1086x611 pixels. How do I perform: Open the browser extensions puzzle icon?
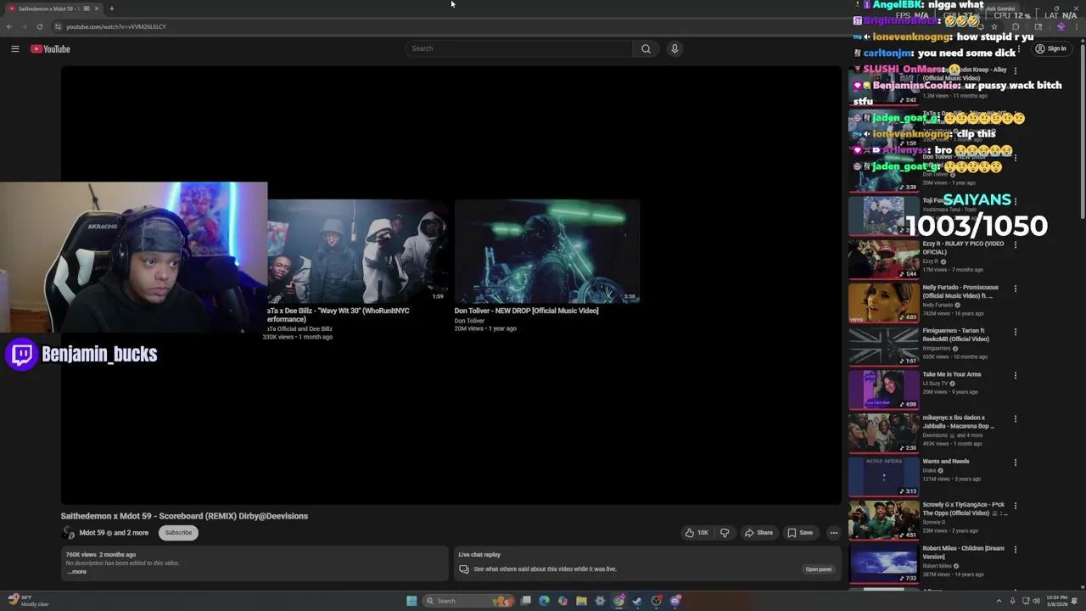tap(1016, 26)
